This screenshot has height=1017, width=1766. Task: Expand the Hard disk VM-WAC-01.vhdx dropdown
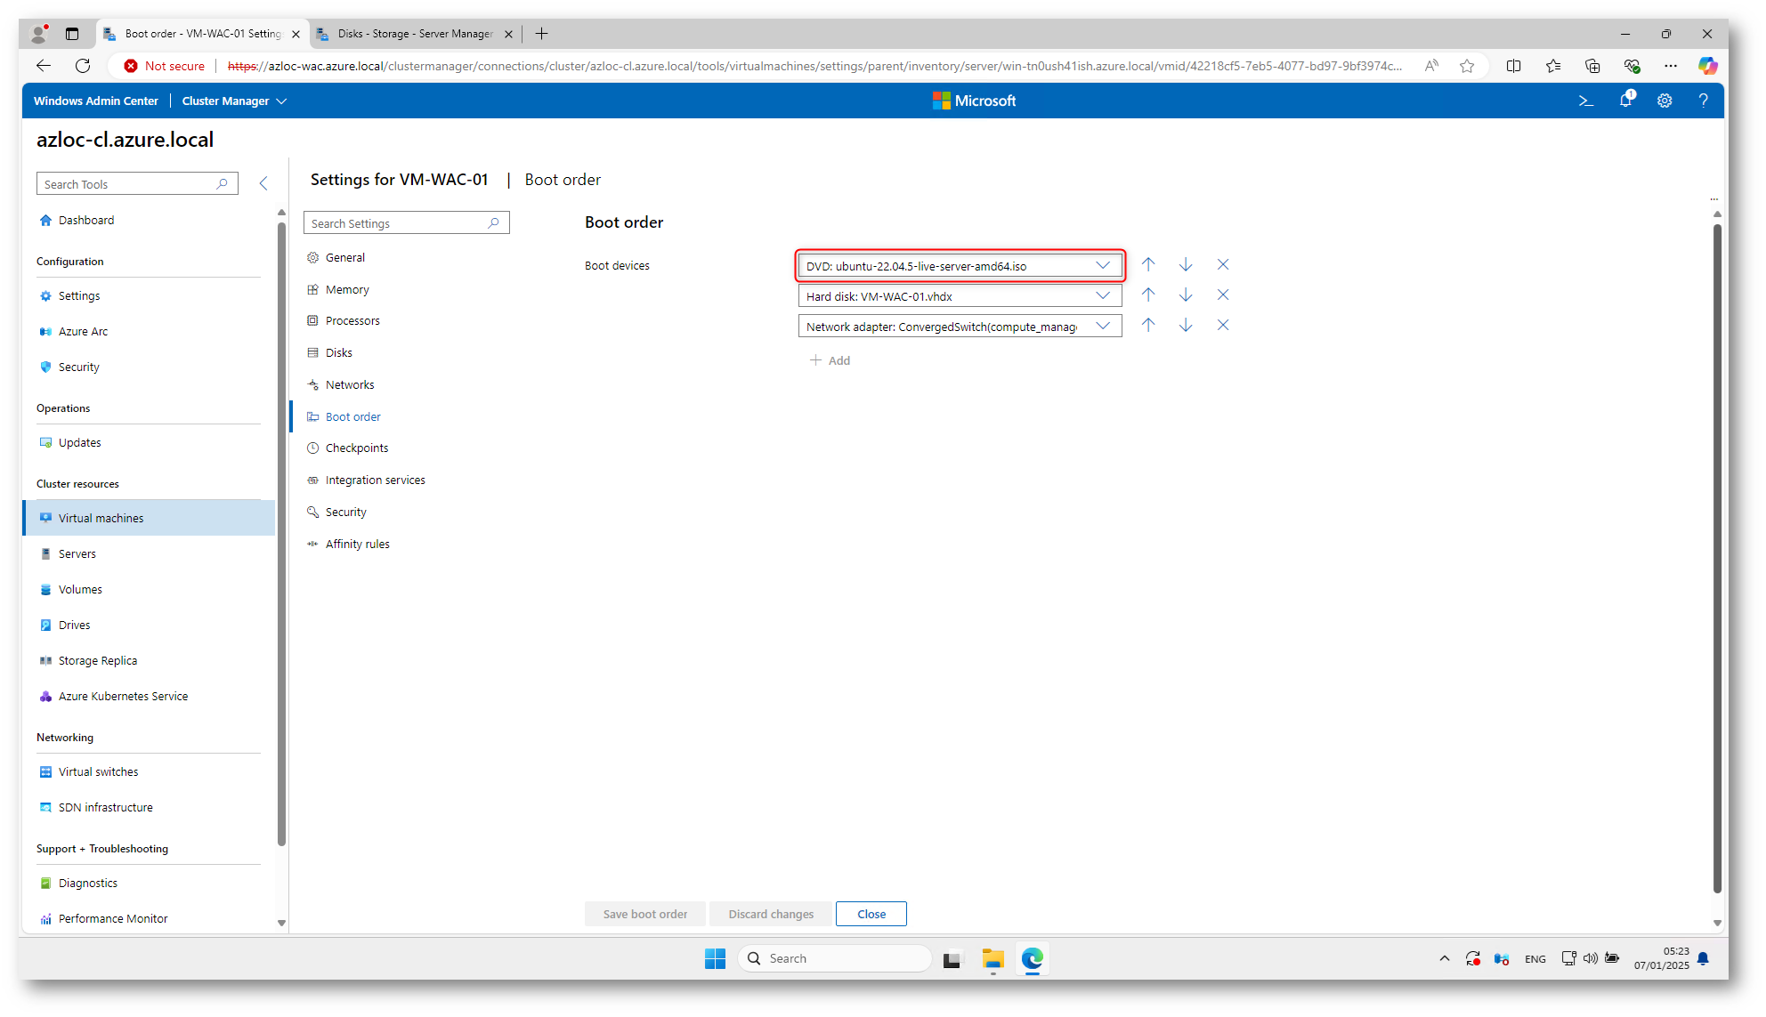pyautogui.click(x=1103, y=295)
